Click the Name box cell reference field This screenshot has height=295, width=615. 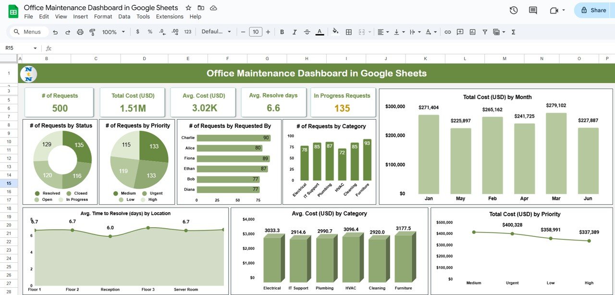pyautogui.click(x=14, y=48)
